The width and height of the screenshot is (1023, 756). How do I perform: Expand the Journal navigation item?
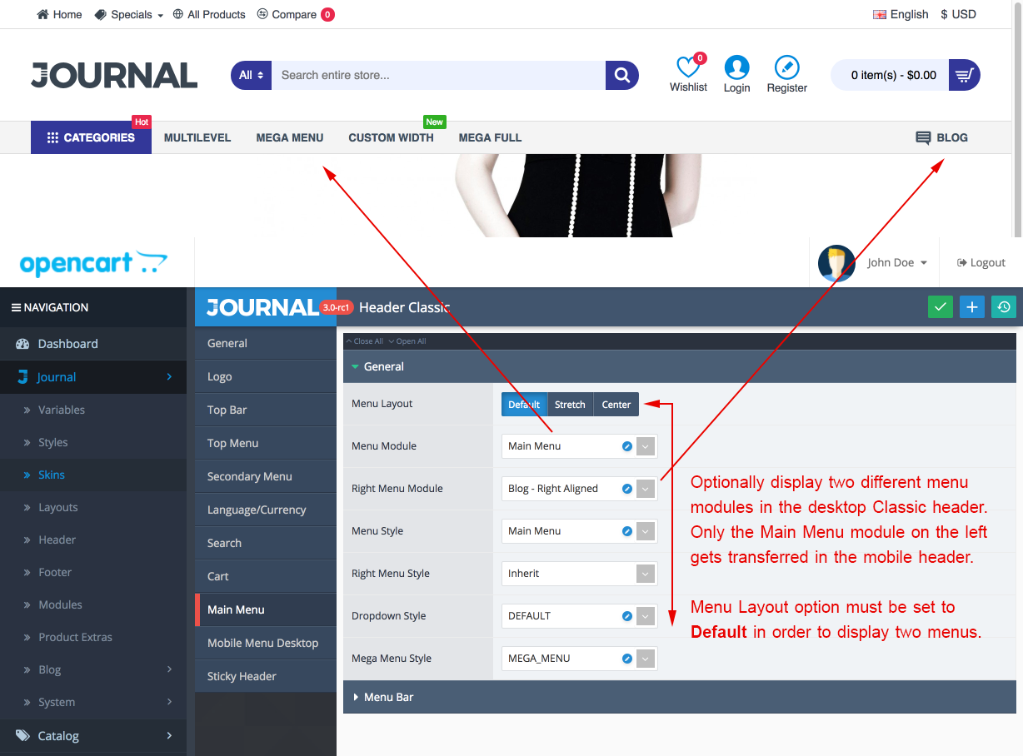(93, 377)
